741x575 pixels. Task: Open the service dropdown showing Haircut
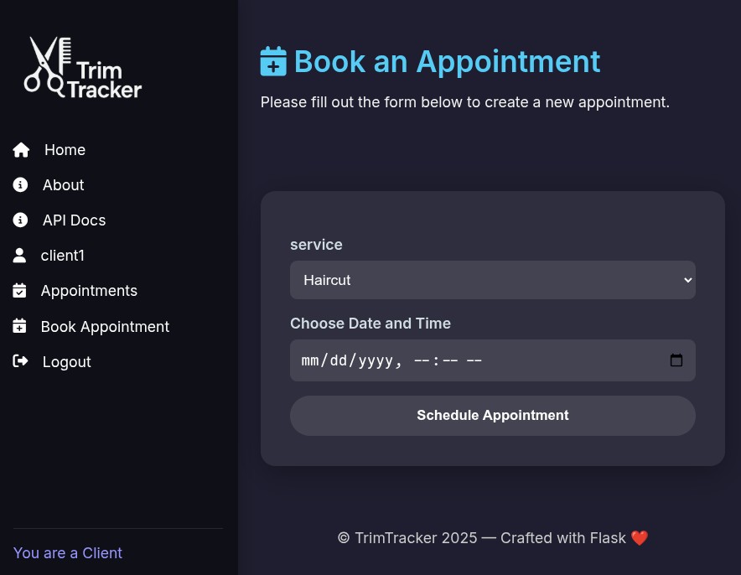pyautogui.click(x=493, y=280)
